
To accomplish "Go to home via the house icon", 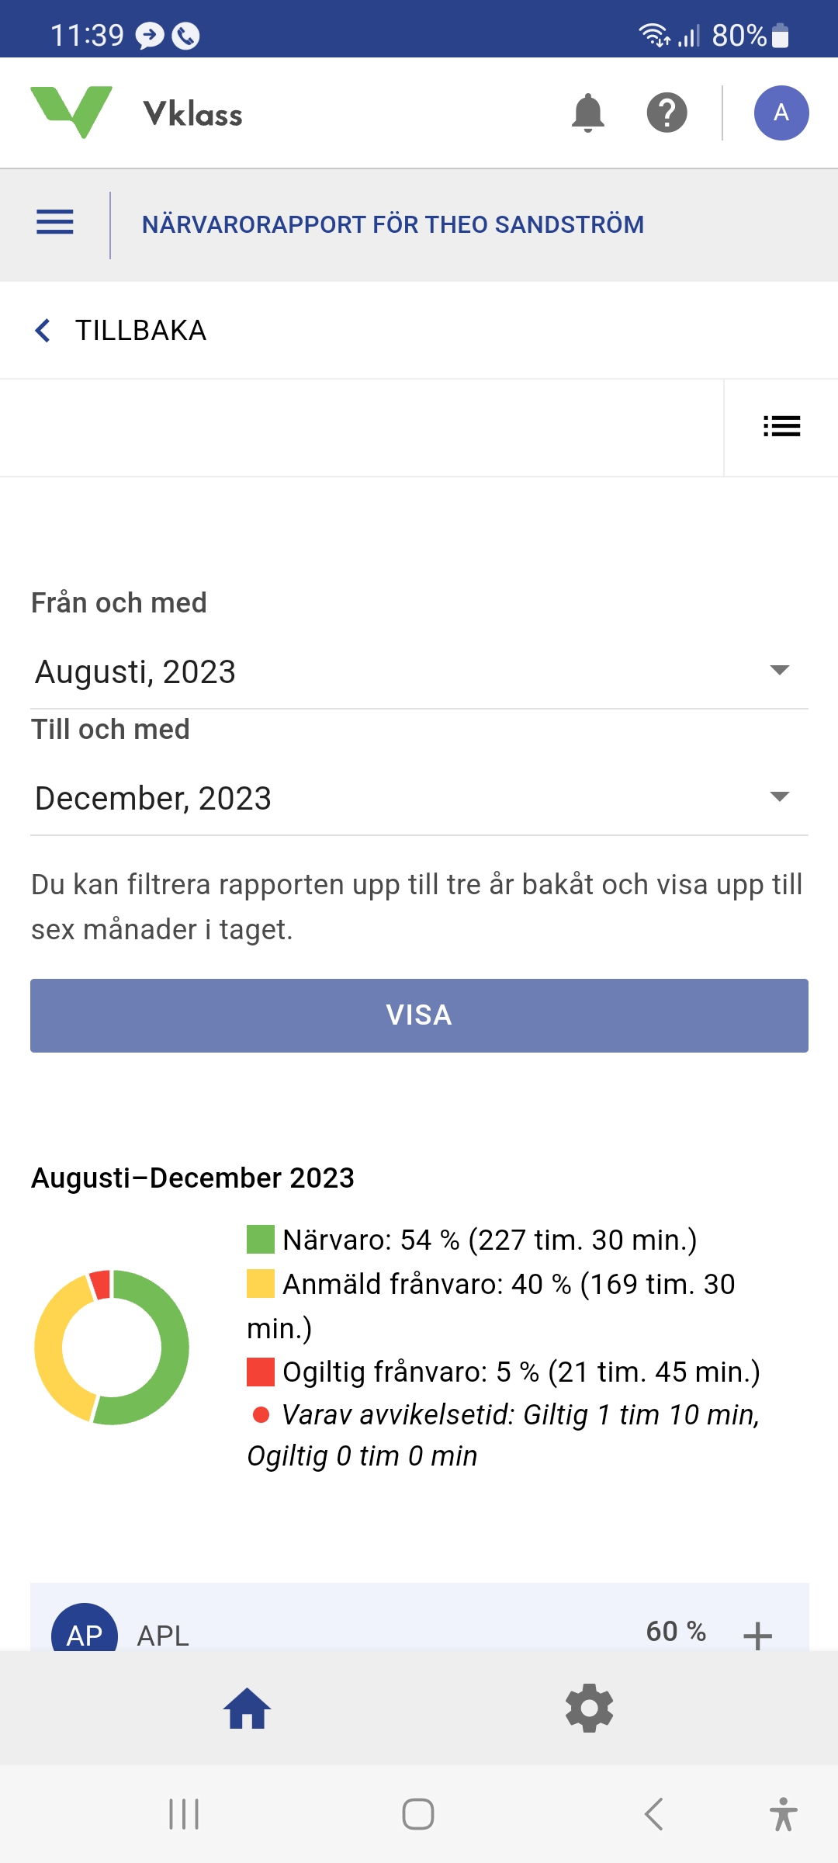I will (247, 1709).
